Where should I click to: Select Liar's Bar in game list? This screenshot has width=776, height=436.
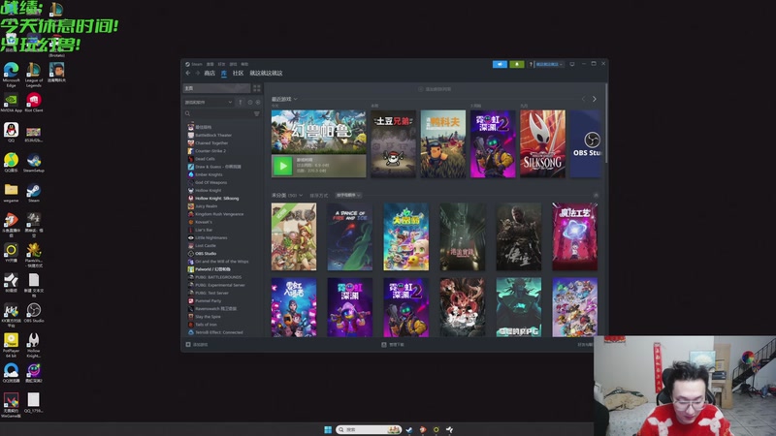coord(204,230)
